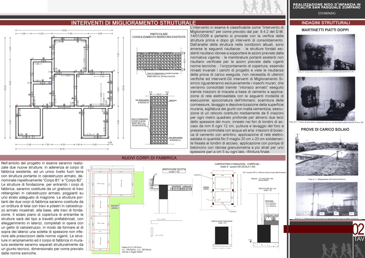Click the 'INDAGINI STRUTTURALI' section heading

326,23
